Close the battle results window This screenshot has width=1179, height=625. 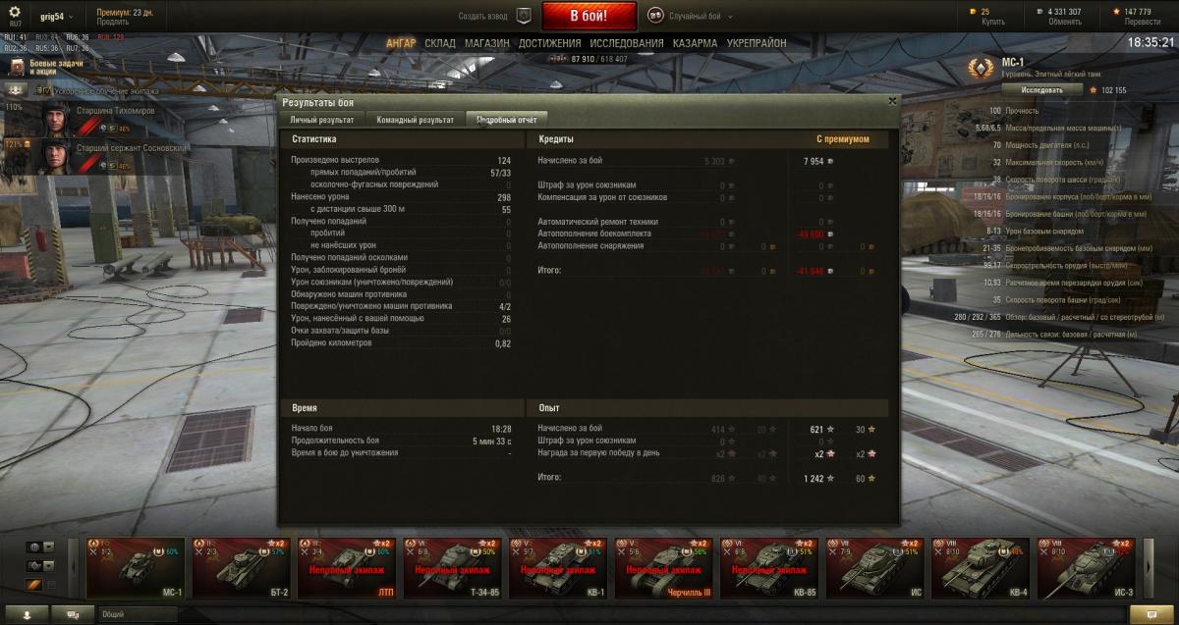click(x=892, y=100)
